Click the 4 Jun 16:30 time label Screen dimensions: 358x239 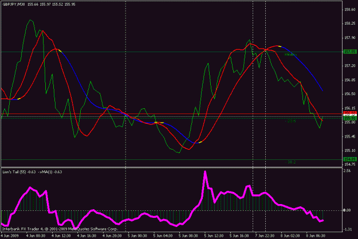(x=86, y=236)
